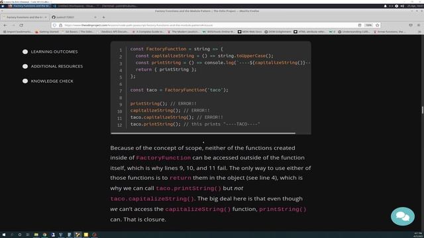Open the Pocket save icon in toolbar
Image resolution: width=424 pixels, height=238 pixels.
[x=411, y=25]
